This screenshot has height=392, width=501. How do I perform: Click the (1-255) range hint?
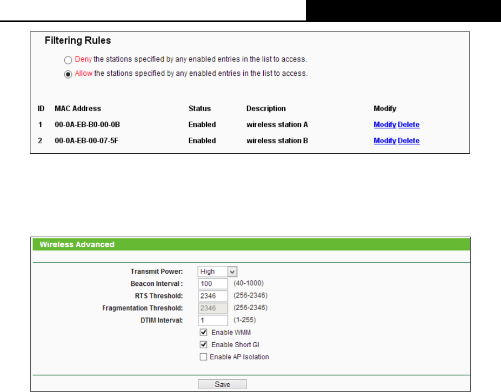(244, 320)
